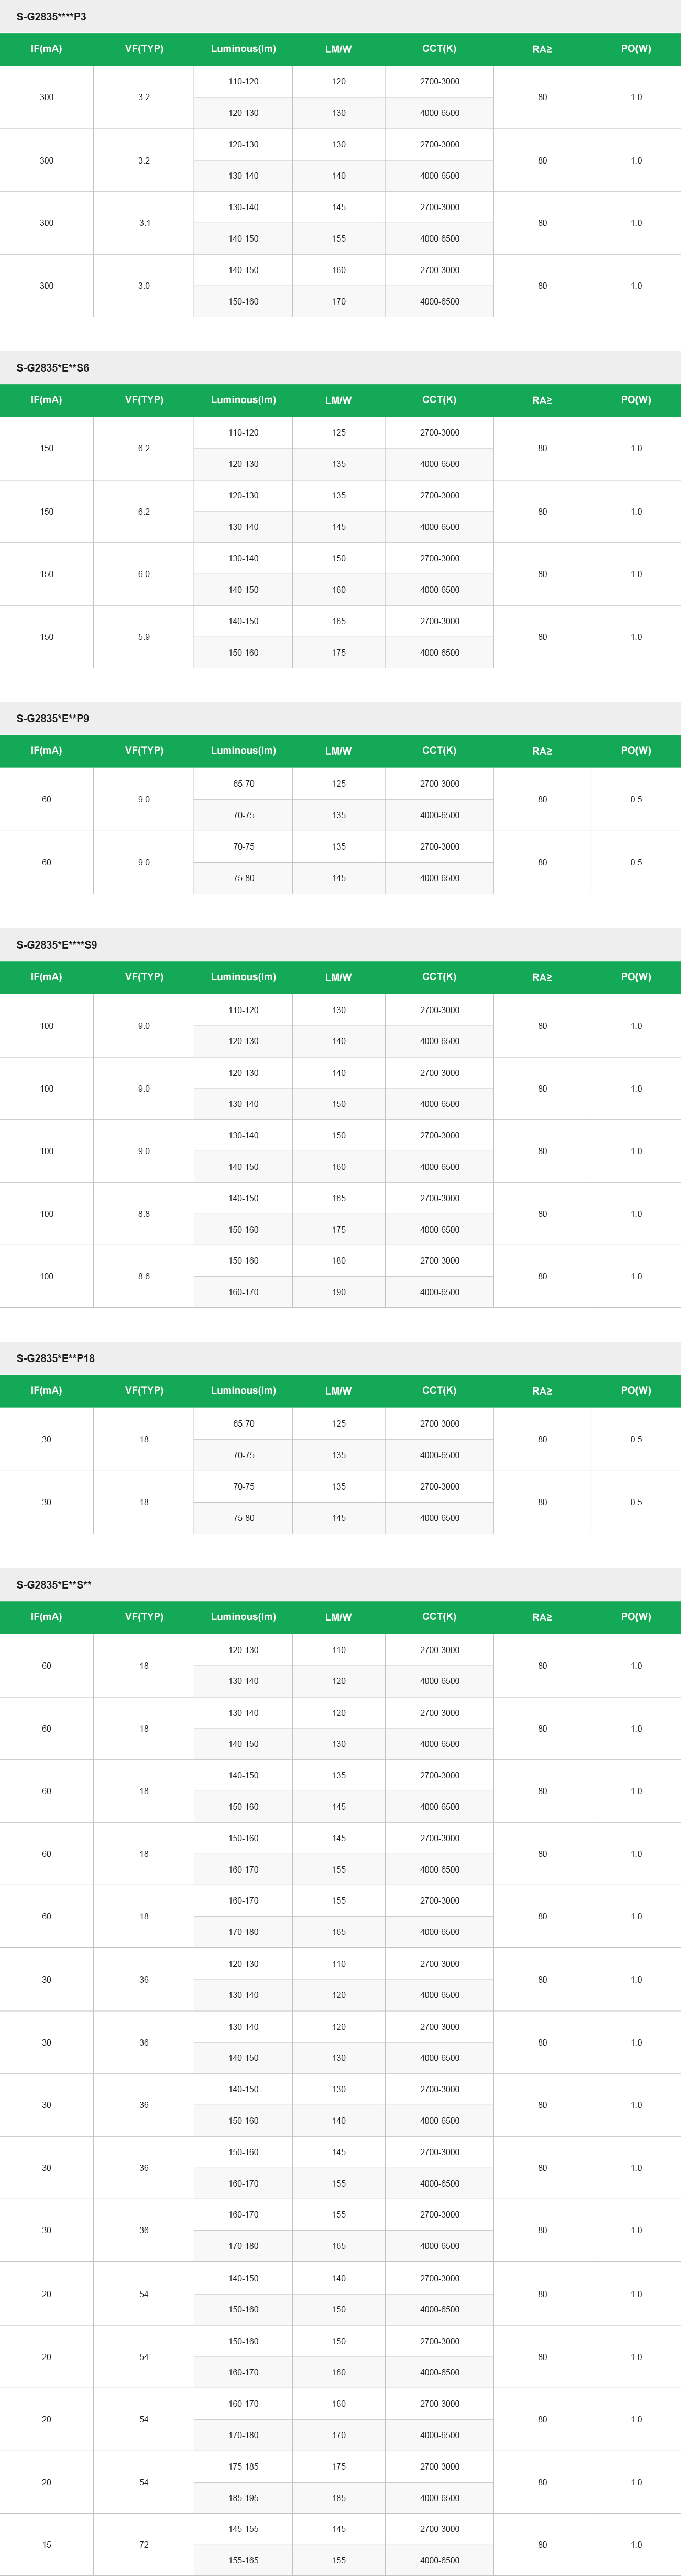Click the 8.6 VF(TYP) value

click(x=144, y=1277)
